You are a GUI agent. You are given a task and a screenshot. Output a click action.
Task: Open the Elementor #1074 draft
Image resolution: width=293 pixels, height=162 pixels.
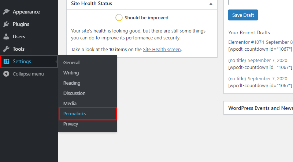click(246, 42)
